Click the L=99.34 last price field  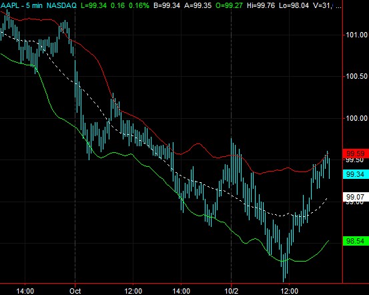pos(93,5)
